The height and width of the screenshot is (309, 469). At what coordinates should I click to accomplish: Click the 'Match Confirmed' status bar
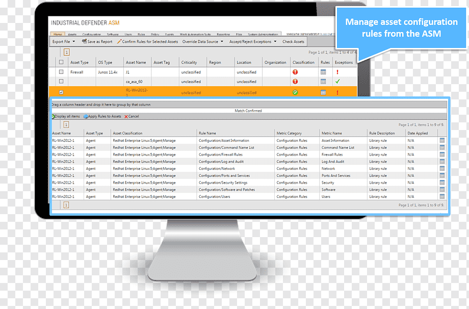(248, 111)
